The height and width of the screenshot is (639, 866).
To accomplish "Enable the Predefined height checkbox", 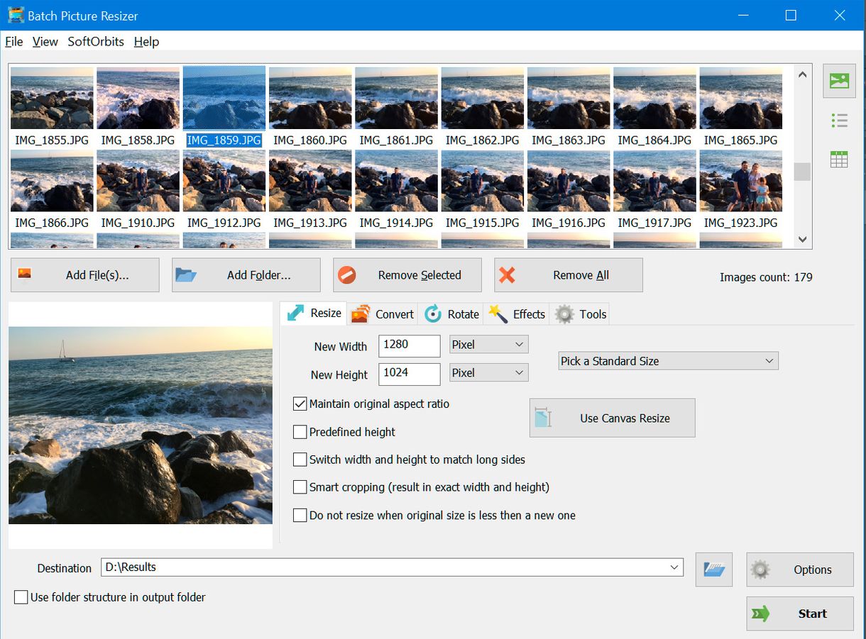I will click(x=300, y=432).
